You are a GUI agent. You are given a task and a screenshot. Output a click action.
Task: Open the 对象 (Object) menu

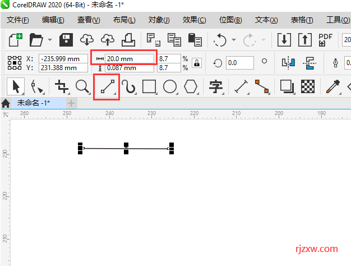click(x=159, y=20)
